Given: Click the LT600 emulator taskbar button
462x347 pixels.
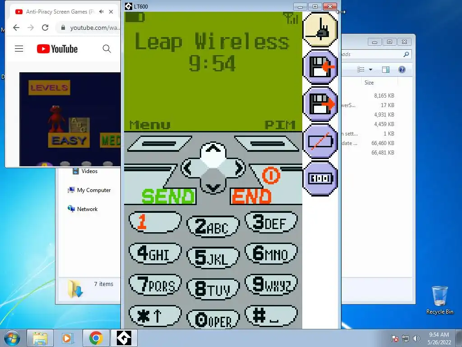Looking at the screenshot, I should [x=124, y=338].
